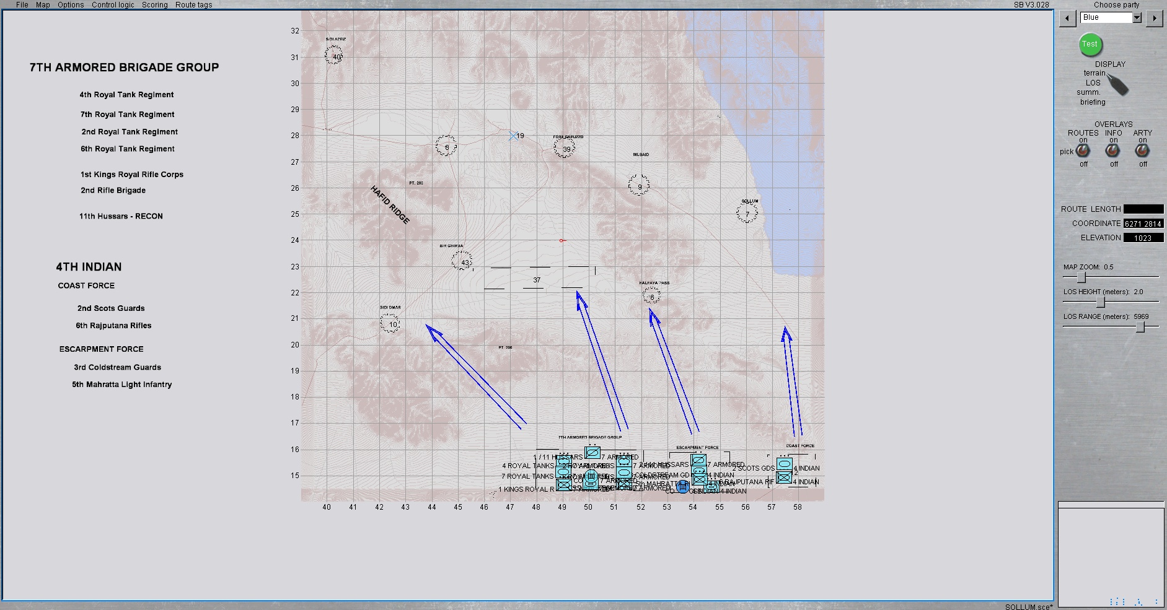Viewport: 1167px width, 610px height.
Task: Adjust the MAP ZOOM slider
Action: click(1081, 277)
